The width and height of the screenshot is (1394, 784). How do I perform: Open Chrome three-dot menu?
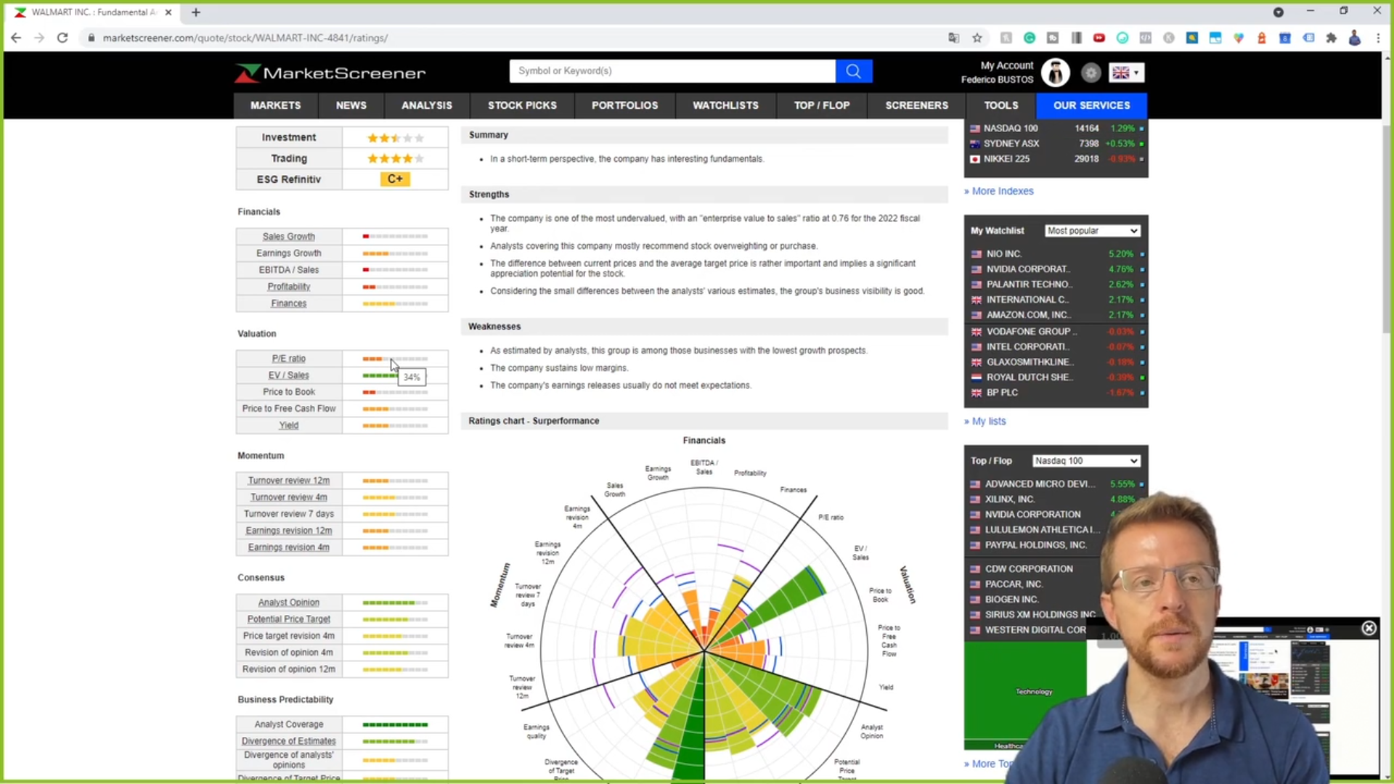[1378, 38]
